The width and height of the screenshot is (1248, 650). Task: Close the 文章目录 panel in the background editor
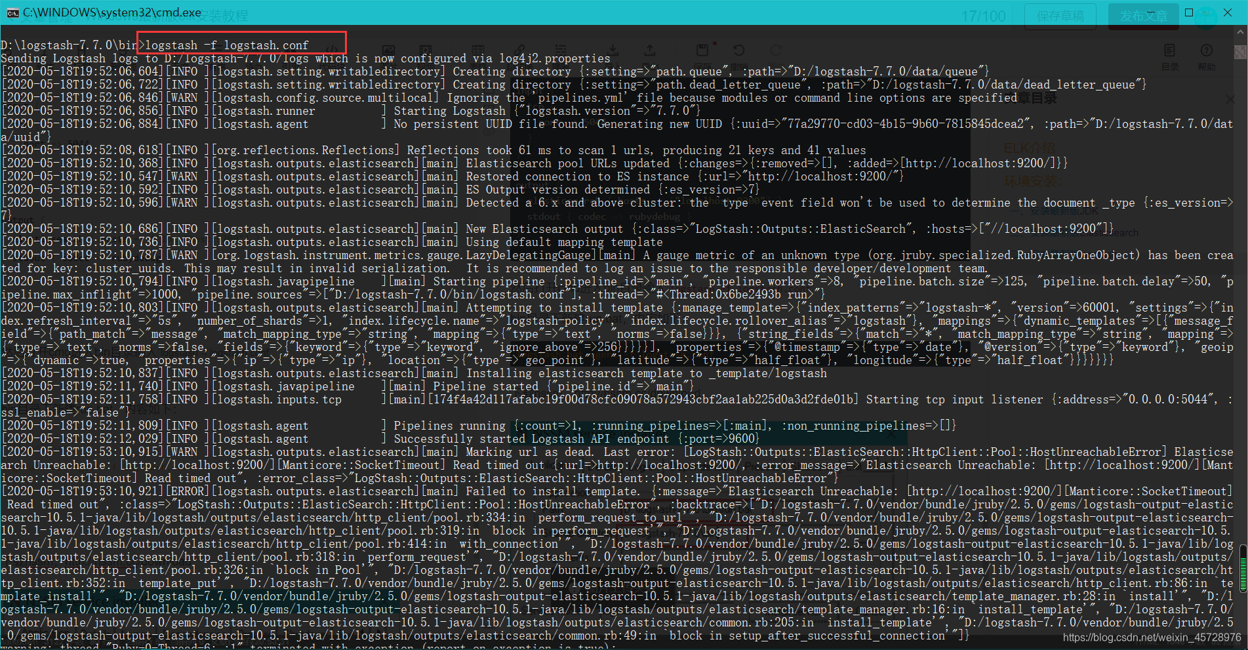[x=1230, y=99]
